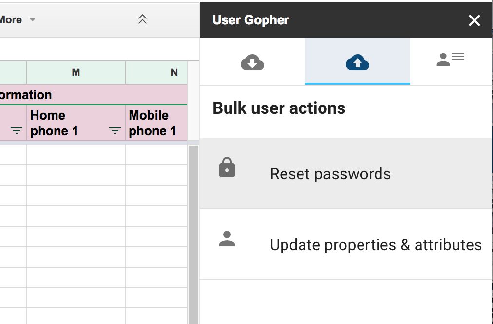493x324 pixels.
Task: Click the lock icon beside Reset passwords
Action: (x=227, y=168)
